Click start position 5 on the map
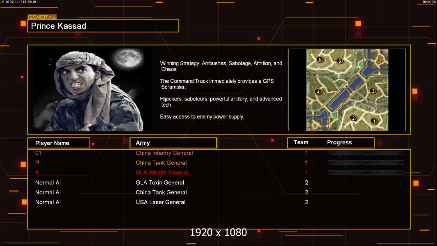437x246 pixels. (x=320, y=59)
